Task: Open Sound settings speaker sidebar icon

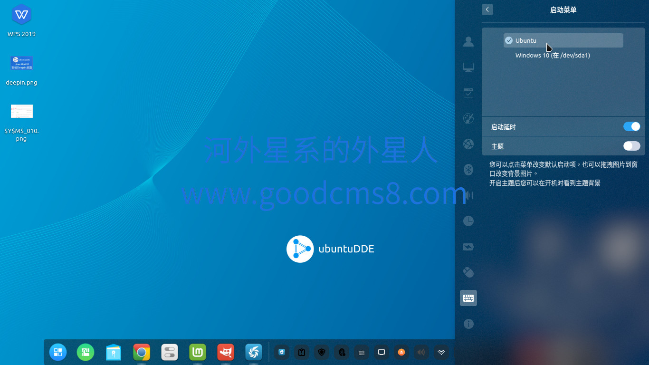Action: [x=468, y=195]
